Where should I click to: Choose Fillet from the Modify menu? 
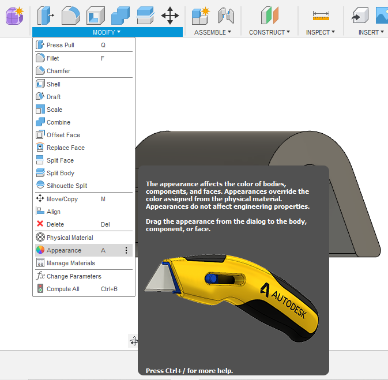[x=84, y=58]
